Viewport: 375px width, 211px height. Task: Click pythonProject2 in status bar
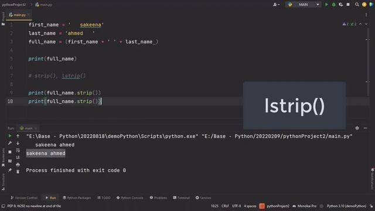point(278,206)
